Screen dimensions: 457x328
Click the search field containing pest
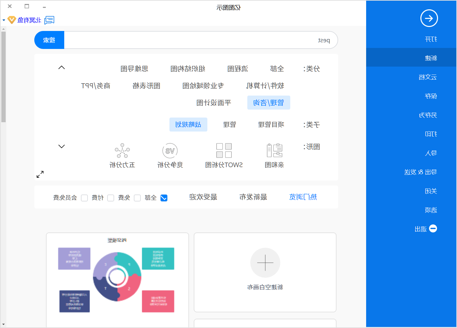pyautogui.click(x=201, y=40)
